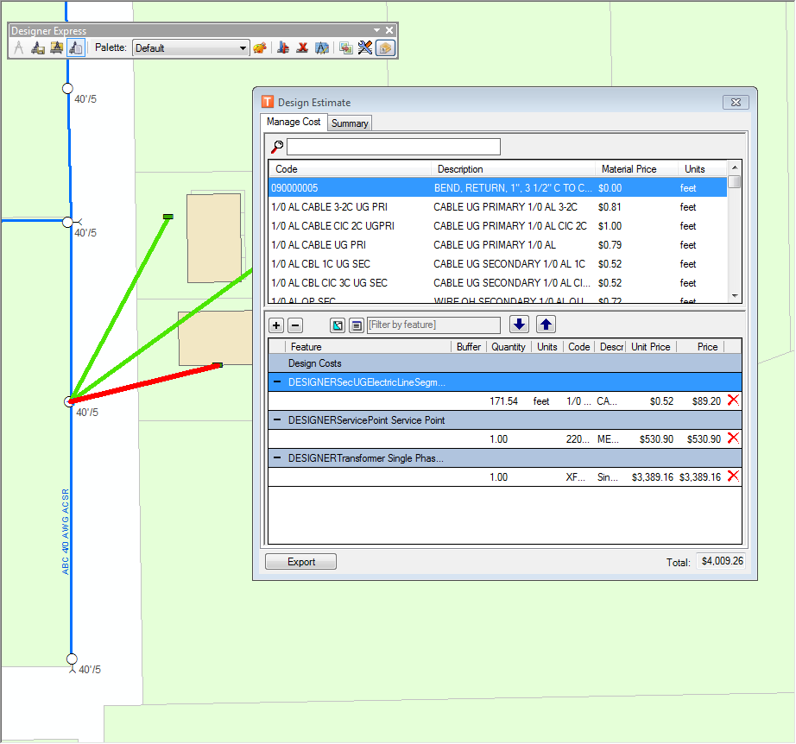This screenshot has width=796, height=744.
Task: Click the overlapping green windows toolbar icon
Action: [346, 48]
